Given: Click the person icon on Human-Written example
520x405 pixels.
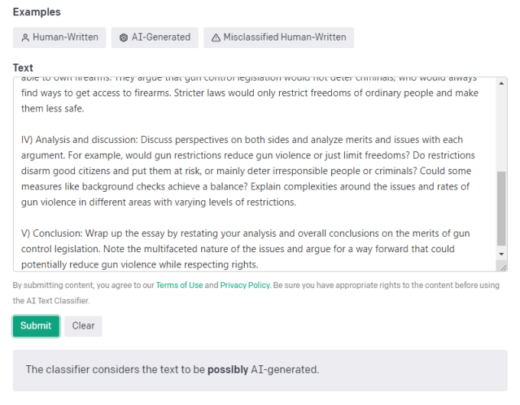Looking at the screenshot, I should click(25, 37).
